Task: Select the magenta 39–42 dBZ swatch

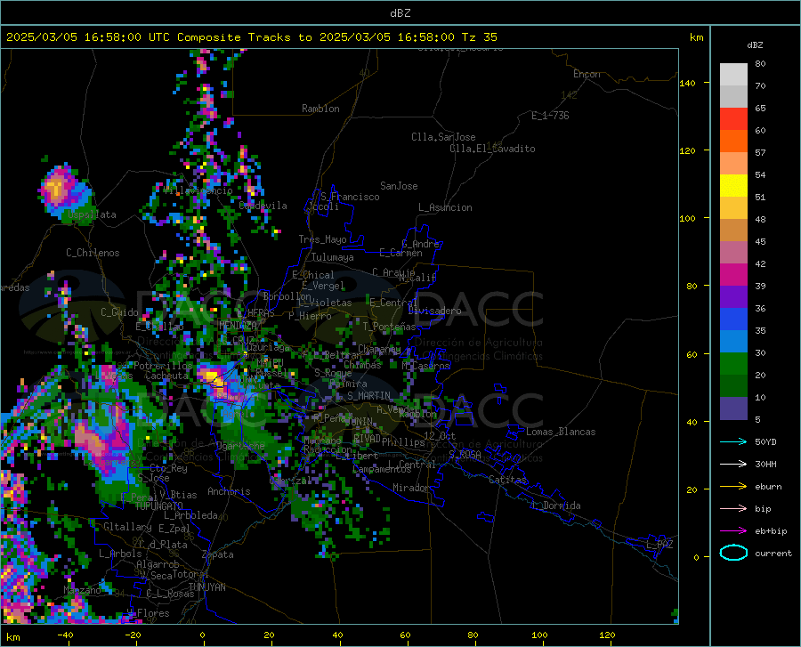Action: pos(733,275)
